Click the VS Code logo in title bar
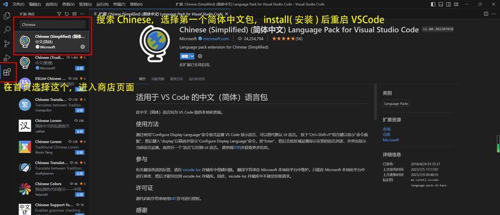The image size is (500, 215). click(5, 4)
